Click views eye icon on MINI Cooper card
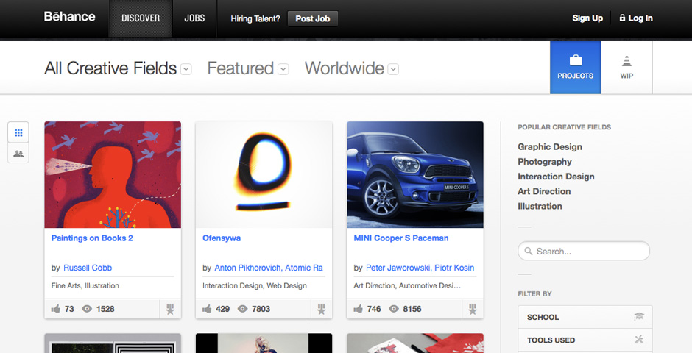Screen dimensions: 692x353 (394, 309)
